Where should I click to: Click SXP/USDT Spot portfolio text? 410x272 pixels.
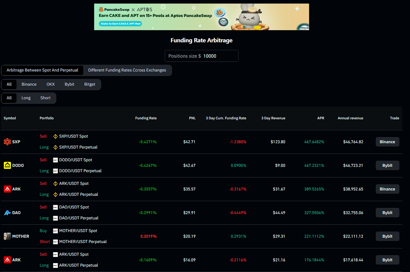pos(73,136)
